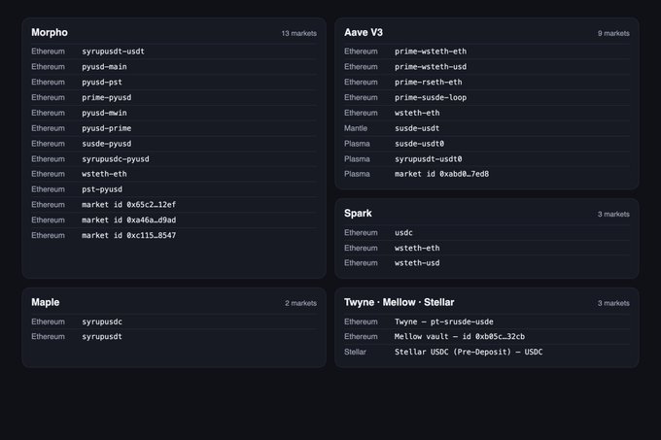Select the pyusd-pst market row
The height and width of the screenshot is (440, 661).
coord(174,83)
